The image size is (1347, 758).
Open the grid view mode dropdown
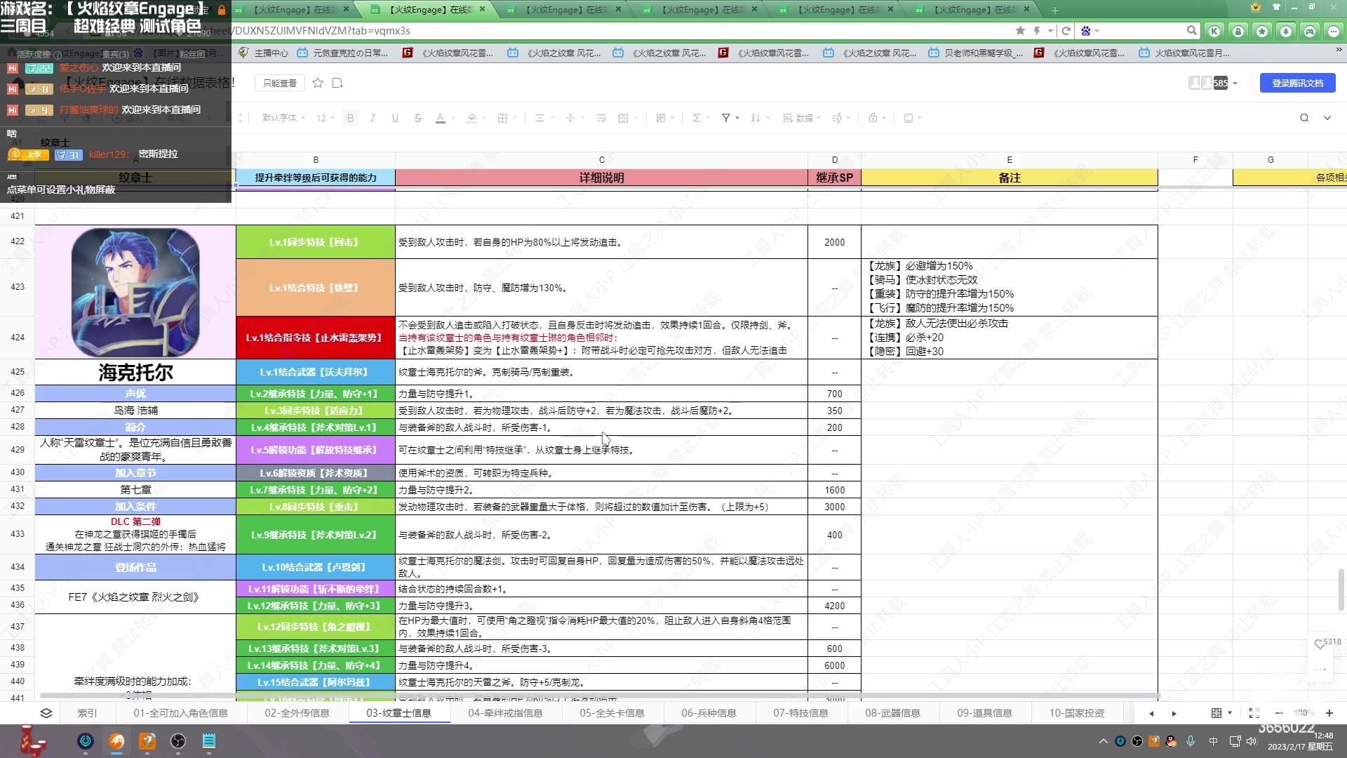tap(1221, 713)
